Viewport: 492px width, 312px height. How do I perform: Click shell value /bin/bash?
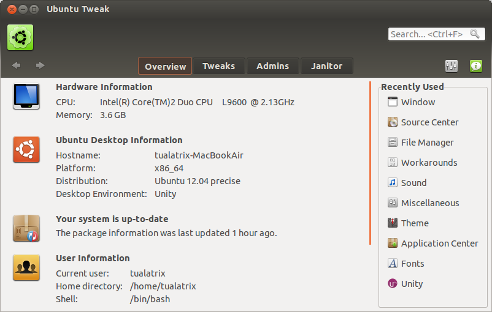point(150,299)
